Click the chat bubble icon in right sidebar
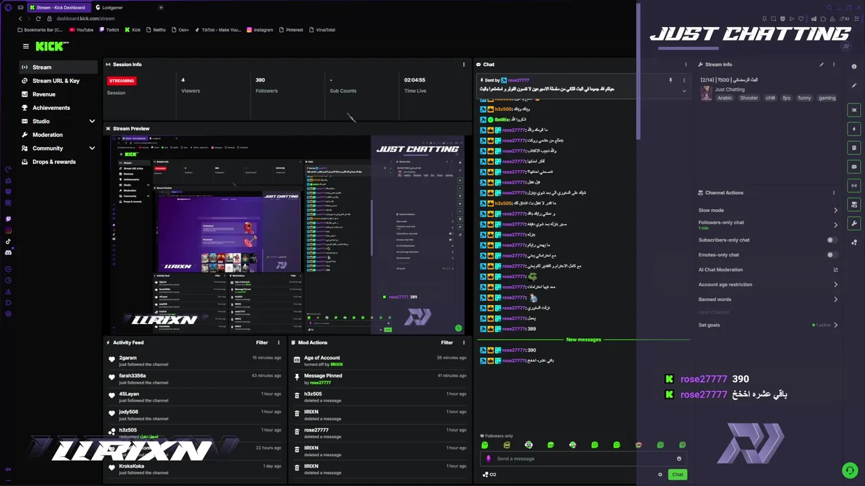Viewport: 865px width, 486px height. click(854, 167)
